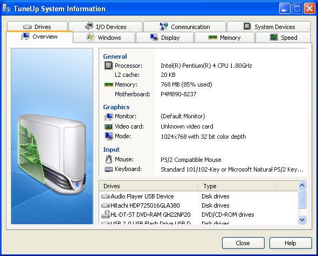Click the Mouse icon under Input
318x256 pixels.
click(x=109, y=159)
